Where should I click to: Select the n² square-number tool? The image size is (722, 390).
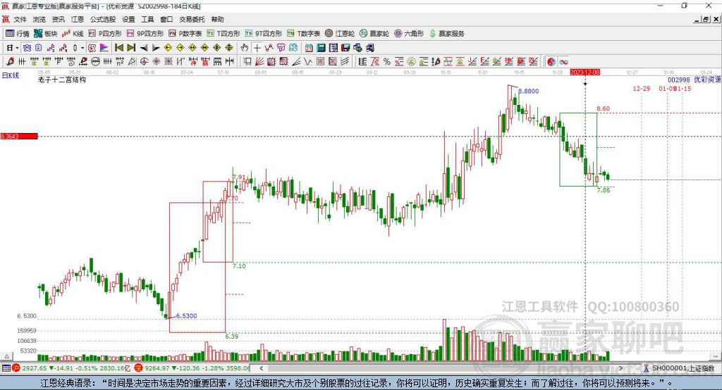tap(120, 62)
